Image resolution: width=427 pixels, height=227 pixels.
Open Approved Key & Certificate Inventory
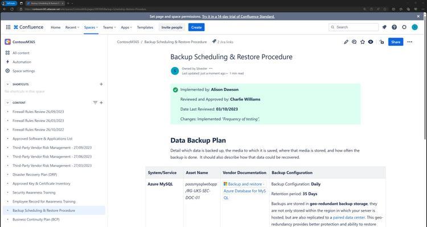[42, 183]
